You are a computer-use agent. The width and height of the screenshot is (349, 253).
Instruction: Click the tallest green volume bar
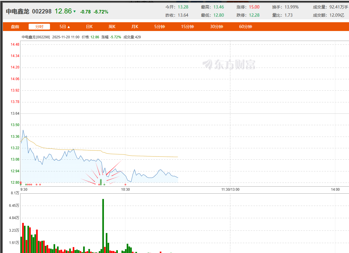pos(103,226)
